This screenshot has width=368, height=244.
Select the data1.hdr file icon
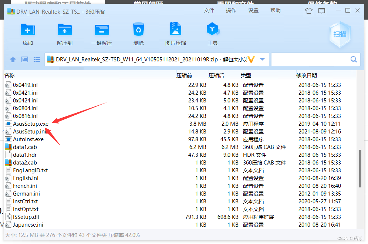pos(9,155)
